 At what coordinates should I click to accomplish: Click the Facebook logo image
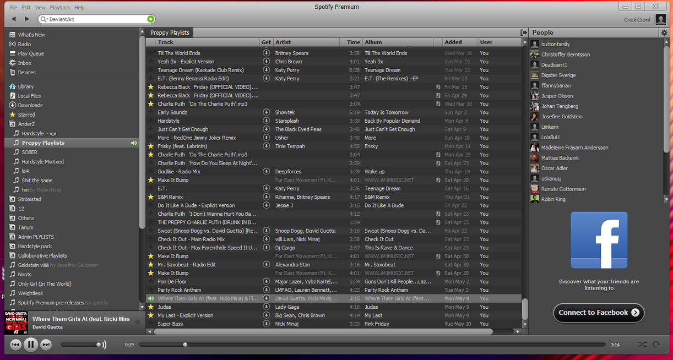coord(599,239)
